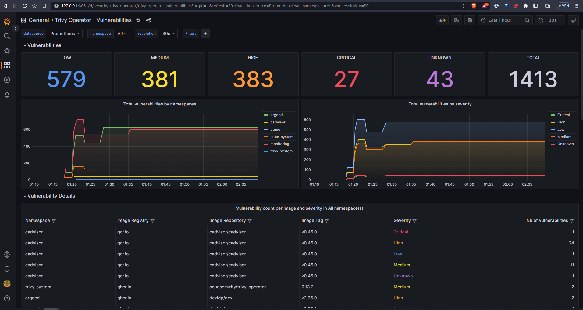Toggle trivy-system series in legend
This screenshot has height=310, width=583.
281,151
